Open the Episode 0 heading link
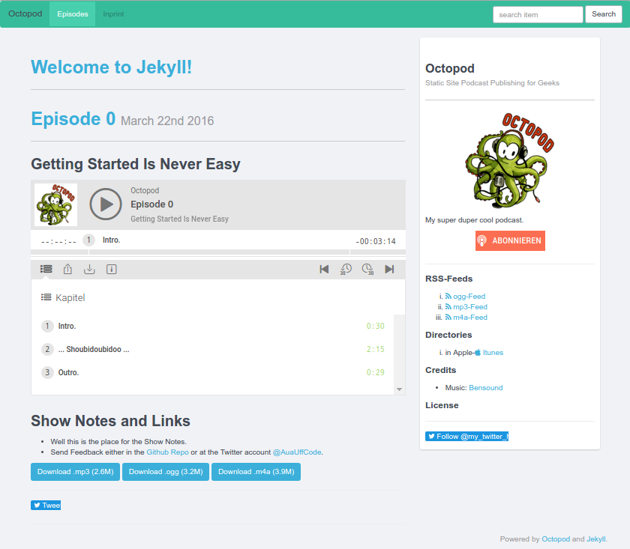This screenshot has height=549, width=630. (73, 119)
